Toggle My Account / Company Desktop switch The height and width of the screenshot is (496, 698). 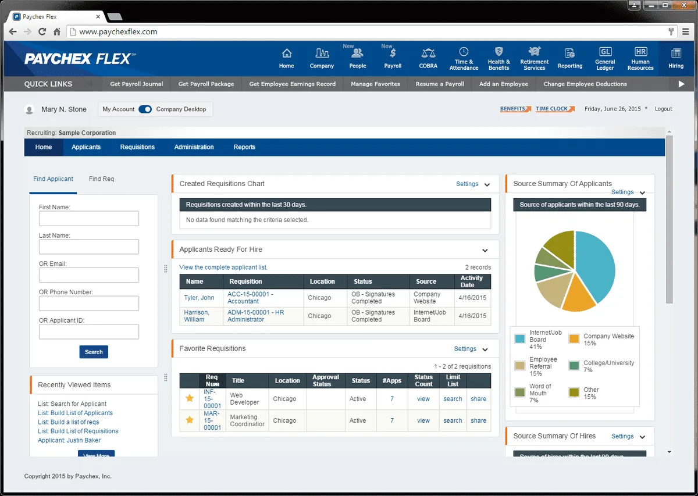point(145,109)
